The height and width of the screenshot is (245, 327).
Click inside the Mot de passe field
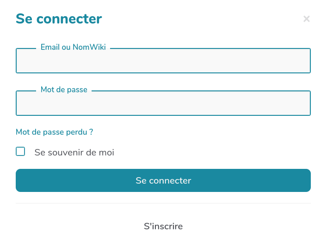coord(163,104)
